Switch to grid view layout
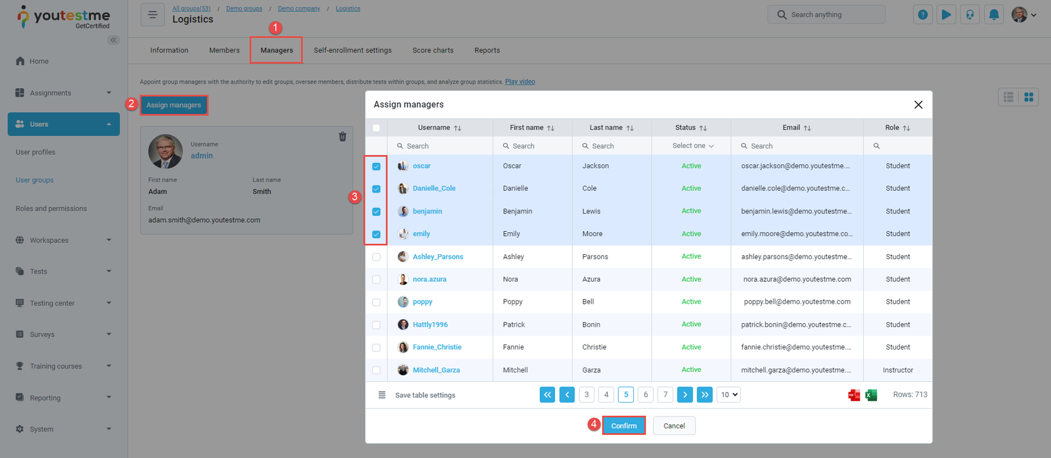Viewport: 1051px width, 458px height. click(x=1029, y=97)
